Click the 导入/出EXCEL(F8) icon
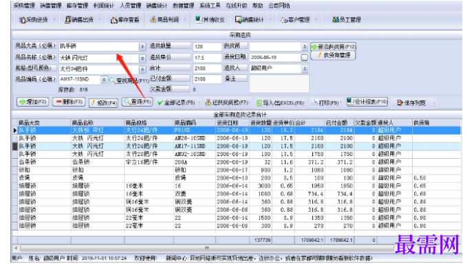The width and height of the screenshot is (472, 266). 259,103
